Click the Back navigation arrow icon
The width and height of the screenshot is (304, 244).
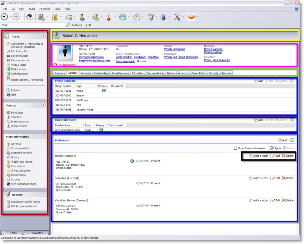(4, 17)
